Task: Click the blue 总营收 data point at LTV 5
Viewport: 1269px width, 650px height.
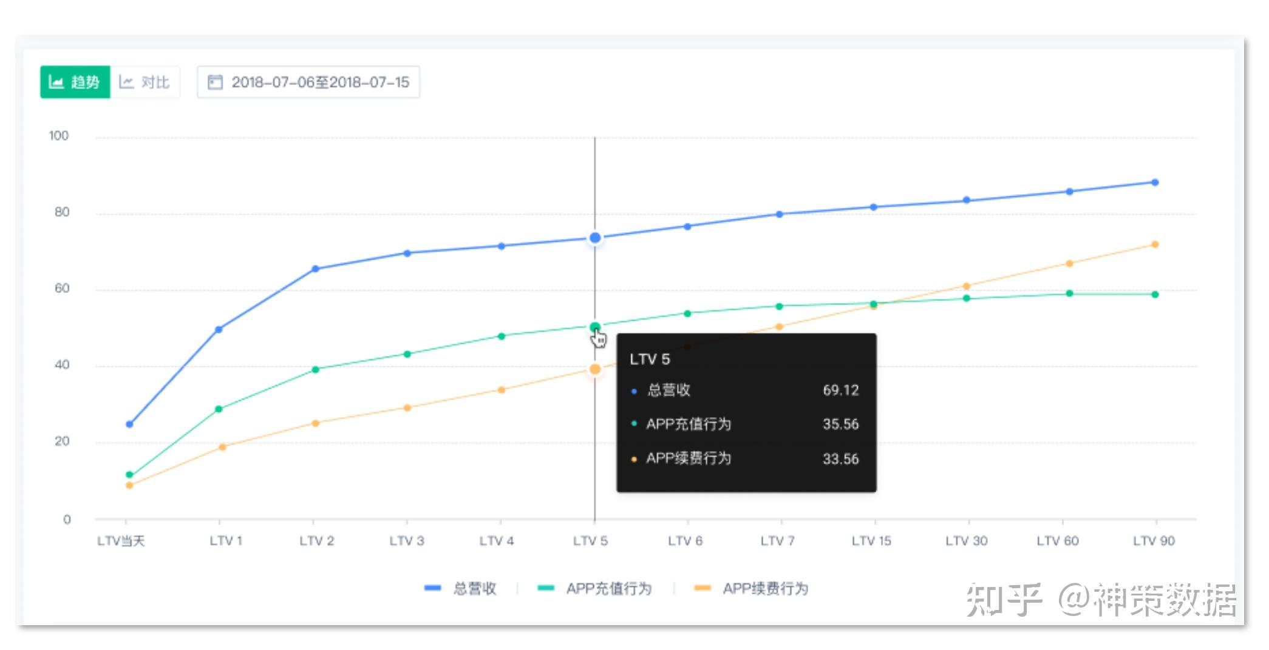Action: 595,238
